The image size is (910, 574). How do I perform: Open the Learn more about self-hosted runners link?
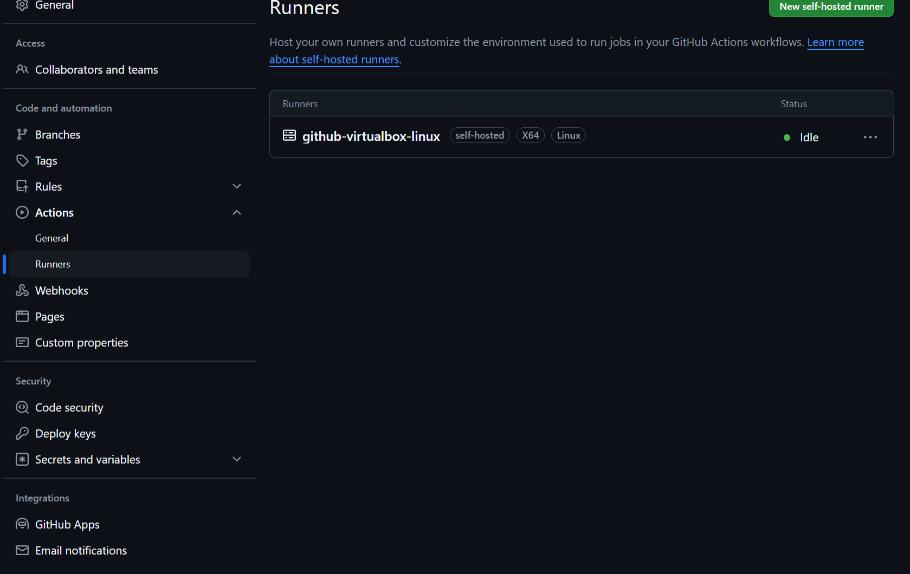835,42
